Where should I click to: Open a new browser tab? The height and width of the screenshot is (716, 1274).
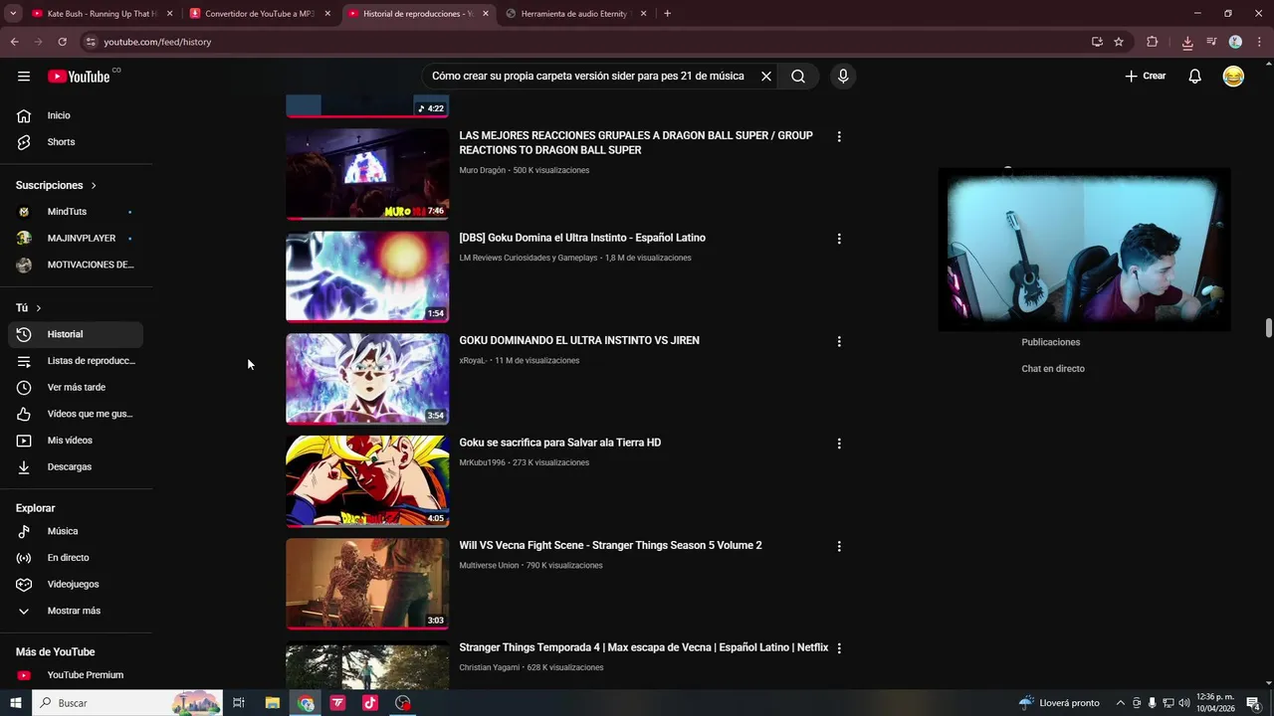tap(667, 14)
